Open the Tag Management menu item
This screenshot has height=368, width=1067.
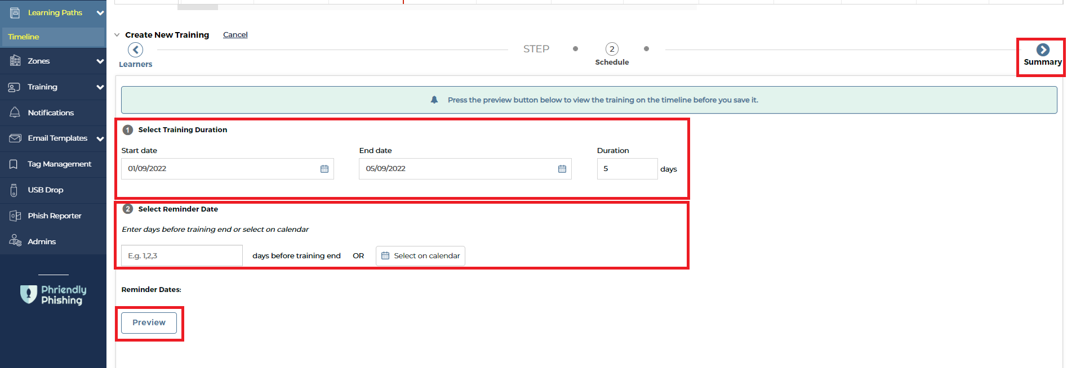pyautogui.click(x=53, y=164)
